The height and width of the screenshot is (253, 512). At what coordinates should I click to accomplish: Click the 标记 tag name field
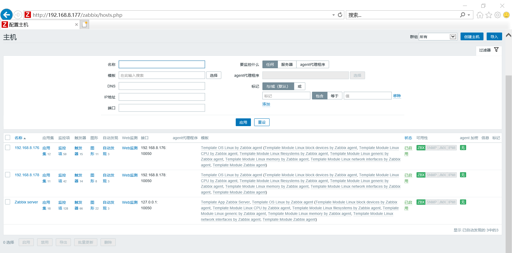pos(286,96)
